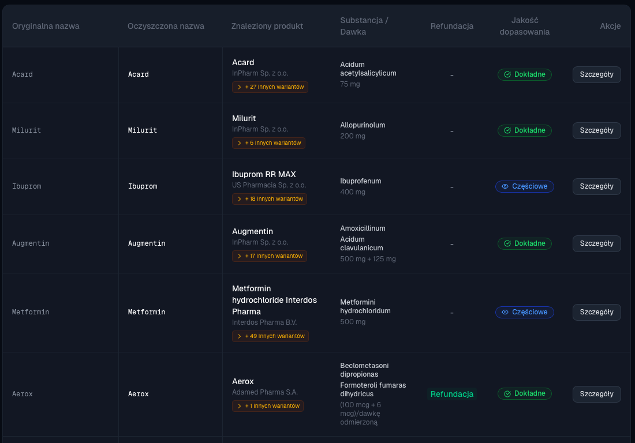Expand the 27 other variants for Acard
635x443 pixels.
(x=270, y=87)
